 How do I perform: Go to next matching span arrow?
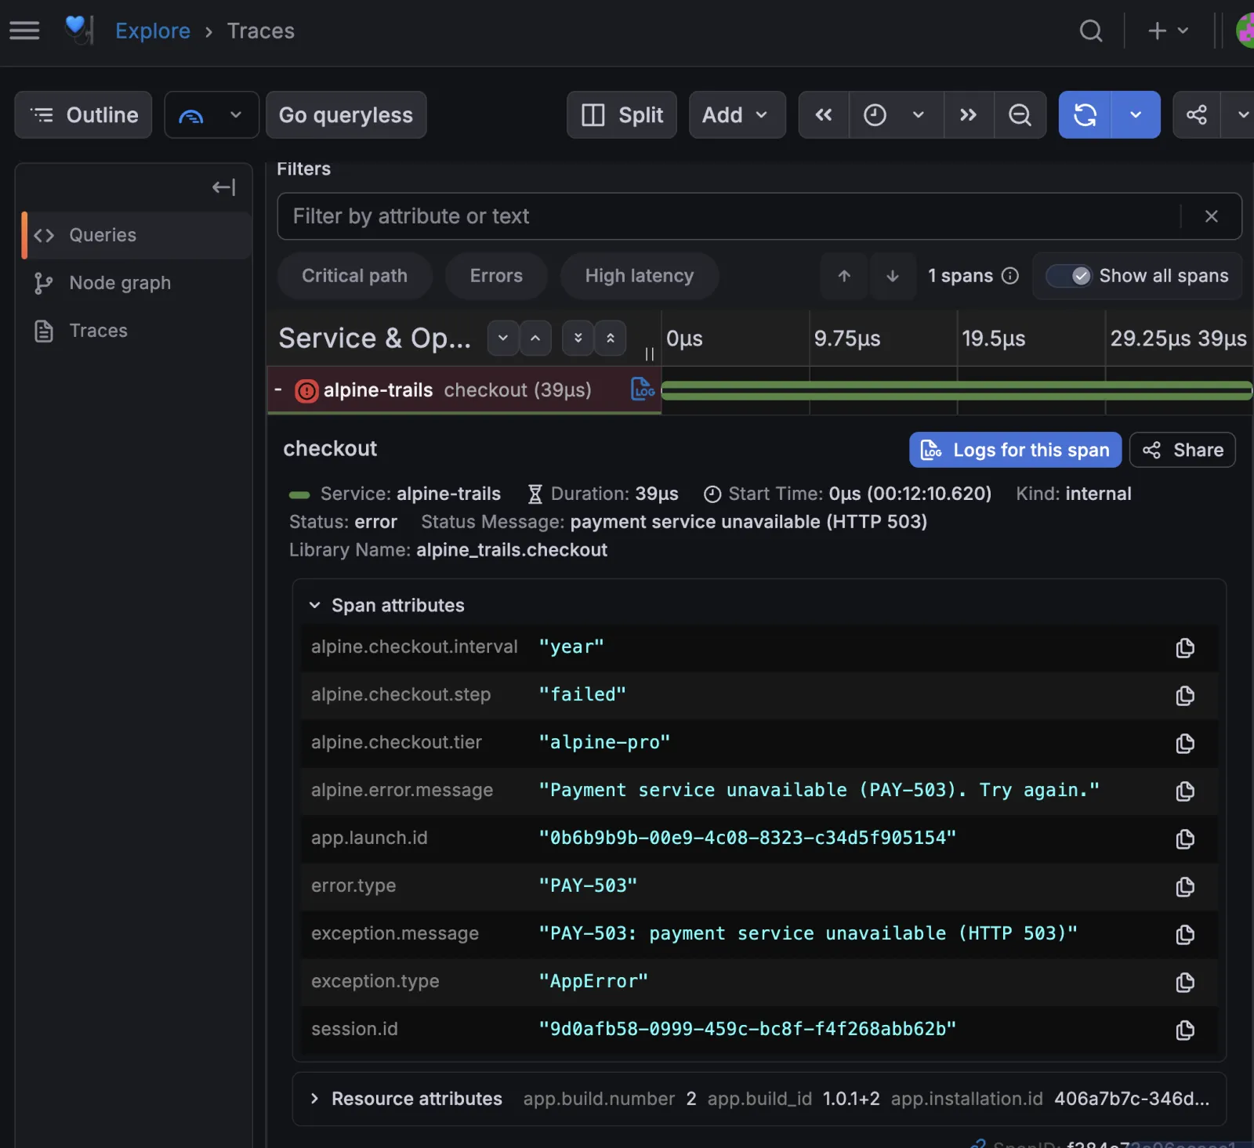tap(893, 276)
